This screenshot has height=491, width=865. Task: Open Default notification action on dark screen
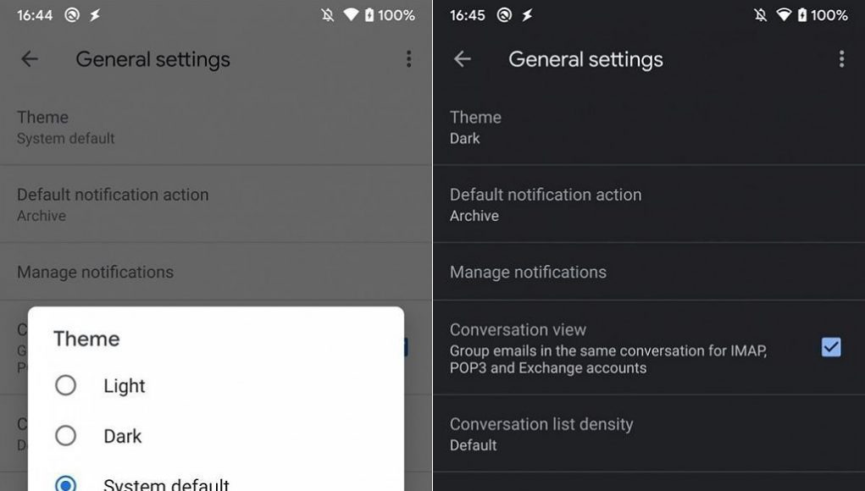649,204
